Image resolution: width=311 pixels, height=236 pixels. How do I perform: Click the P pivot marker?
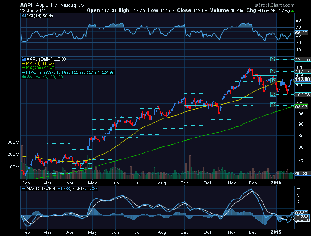click(x=273, y=81)
